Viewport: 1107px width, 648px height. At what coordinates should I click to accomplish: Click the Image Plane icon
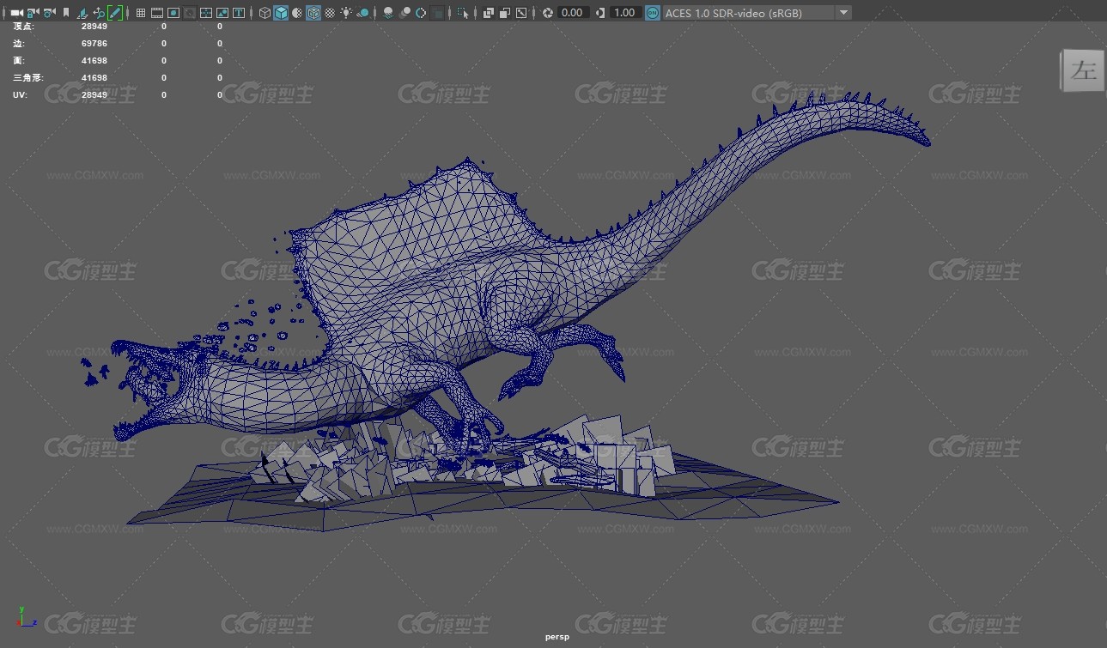[x=83, y=13]
